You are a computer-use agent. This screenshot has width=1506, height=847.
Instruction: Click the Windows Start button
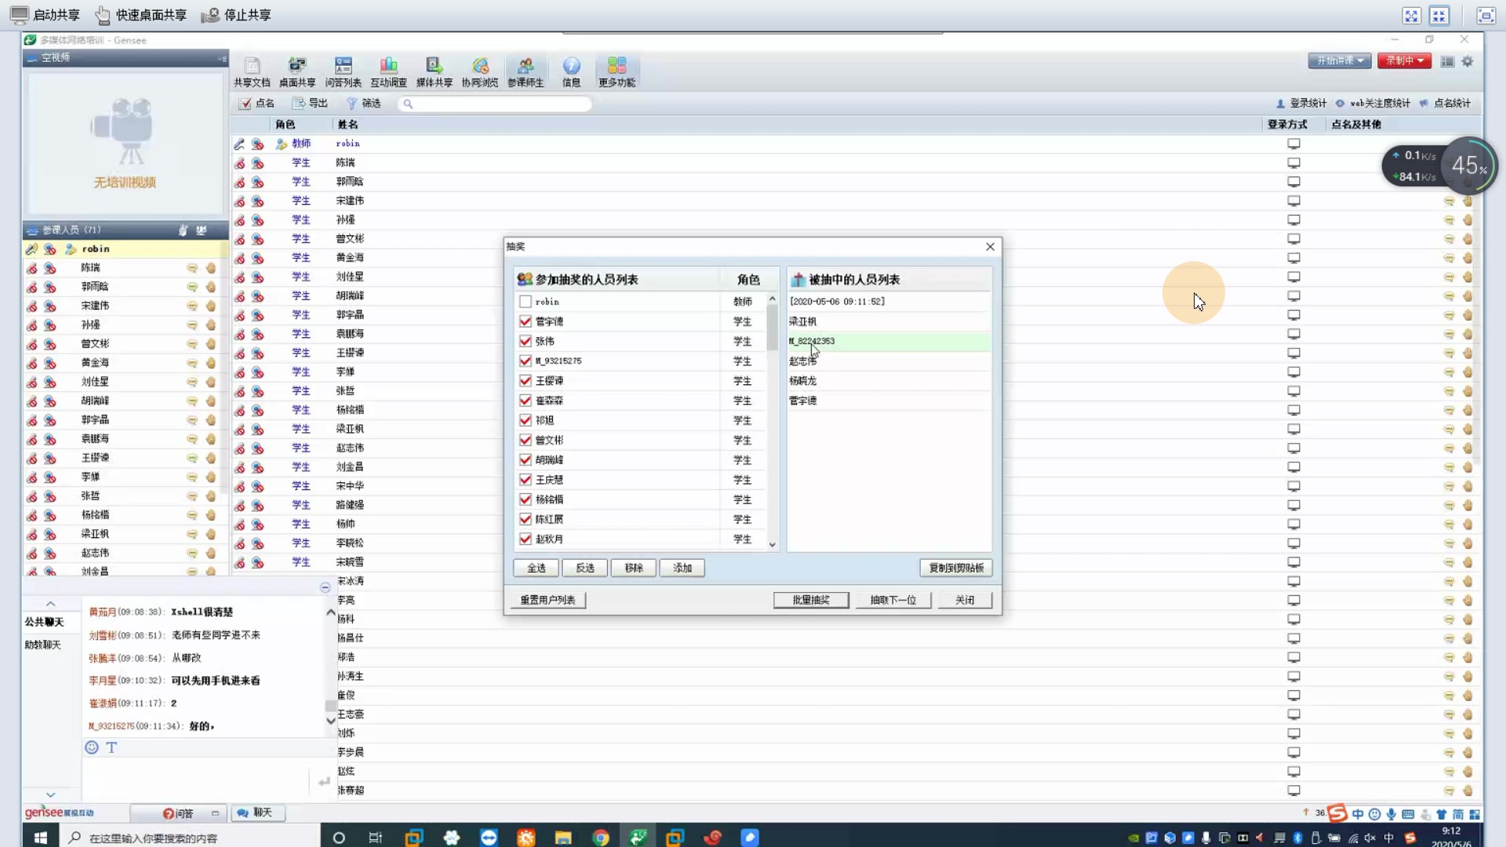click(x=40, y=838)
